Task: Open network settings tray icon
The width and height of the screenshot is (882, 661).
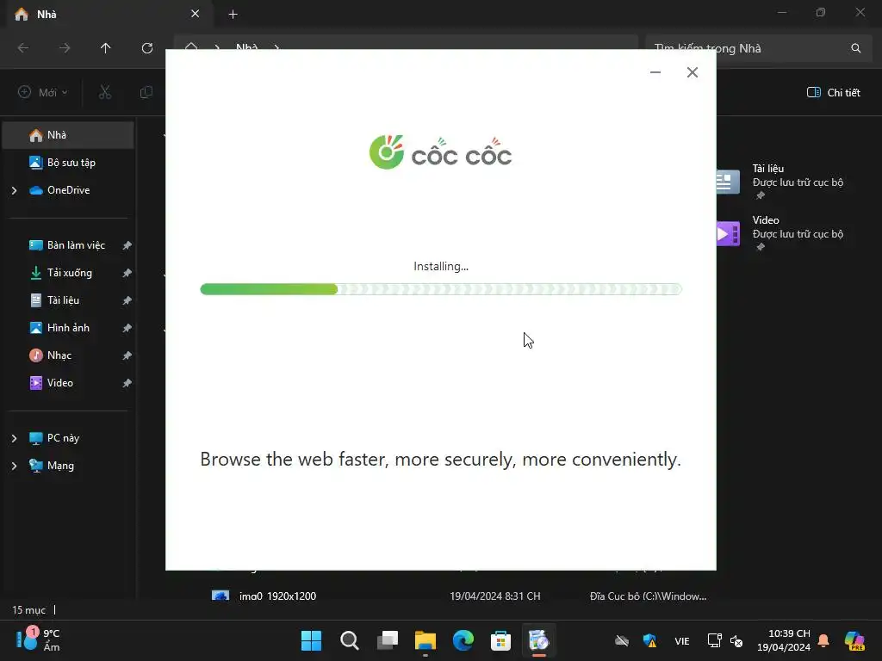Action: 714,640
